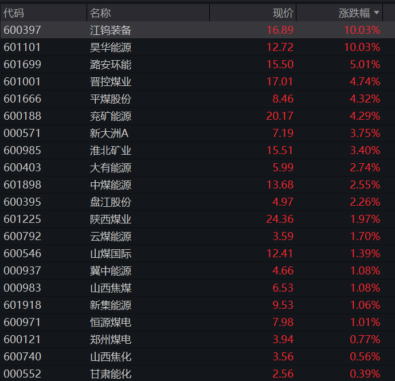Select stock code 600985
Image resolution: width=395 pixels, height=381 pixels.
click(x=22, y=151)
